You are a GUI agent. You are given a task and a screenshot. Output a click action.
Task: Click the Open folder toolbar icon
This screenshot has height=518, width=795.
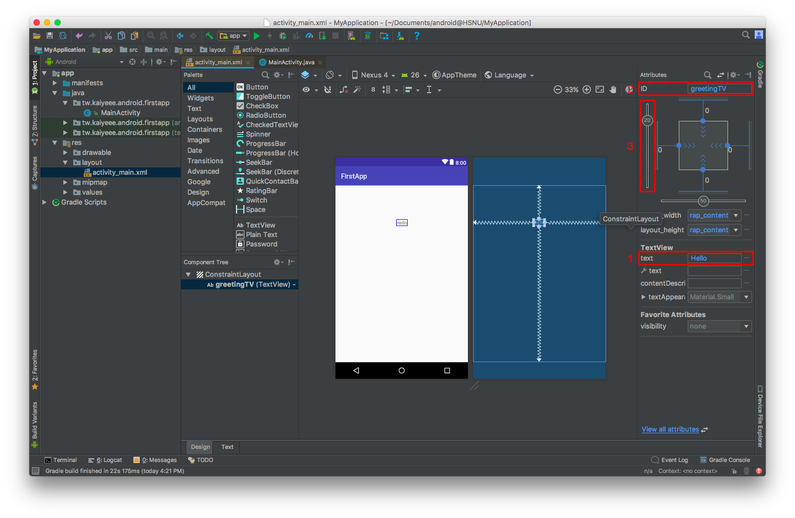click(x=37, y=36)
